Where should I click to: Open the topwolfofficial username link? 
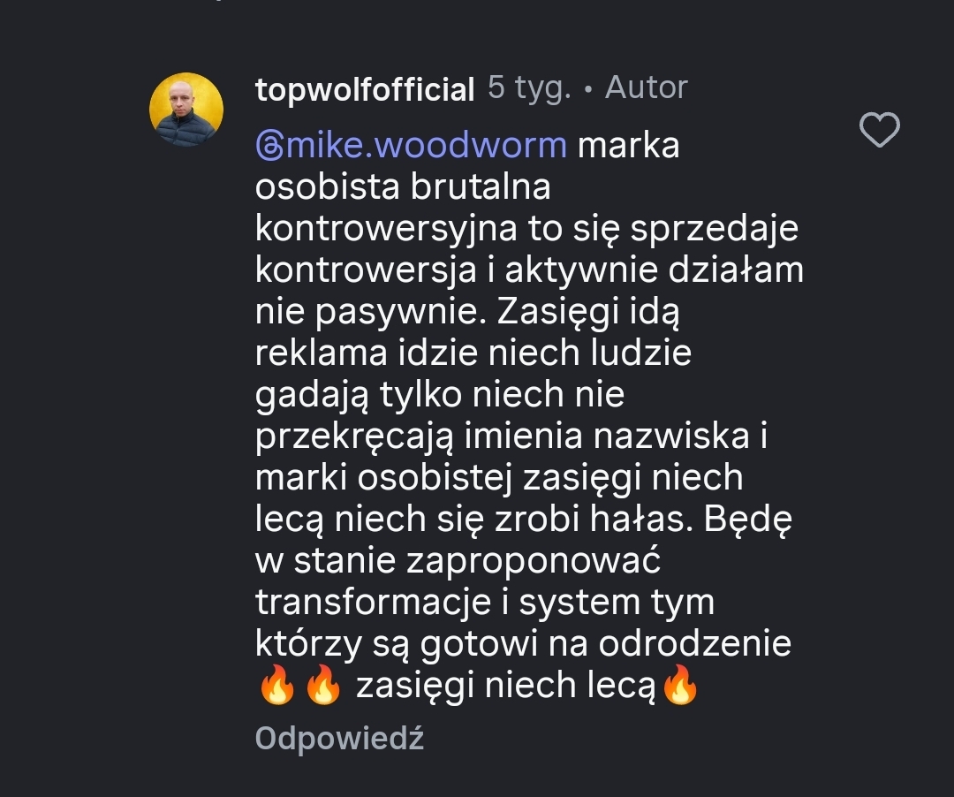pyautogui.click(x=365, y=89)
